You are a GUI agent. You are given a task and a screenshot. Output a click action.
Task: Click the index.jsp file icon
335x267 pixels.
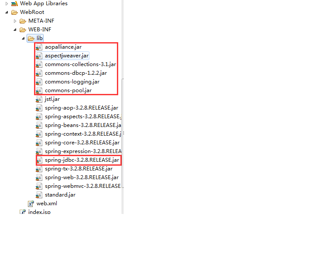point(23,212)
